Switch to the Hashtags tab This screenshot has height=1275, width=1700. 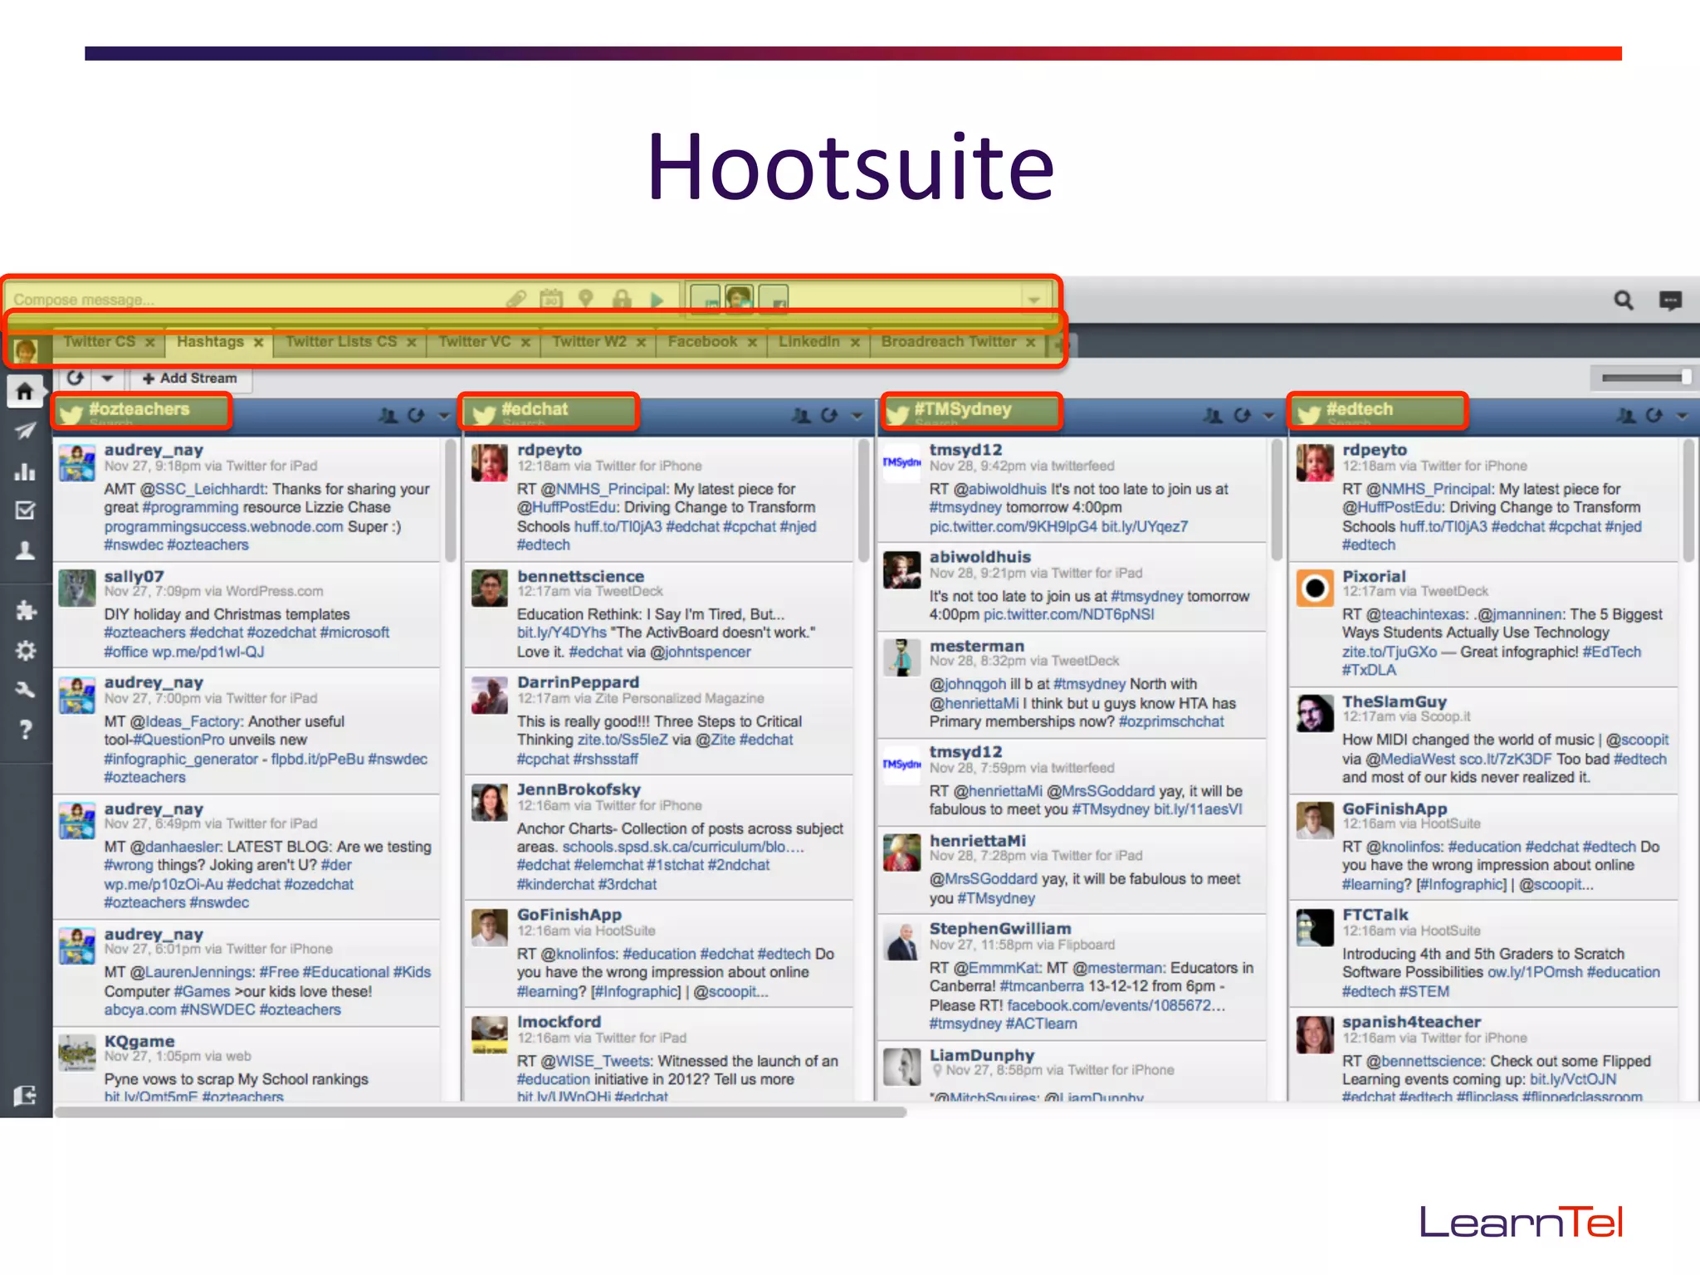point(210,341)
